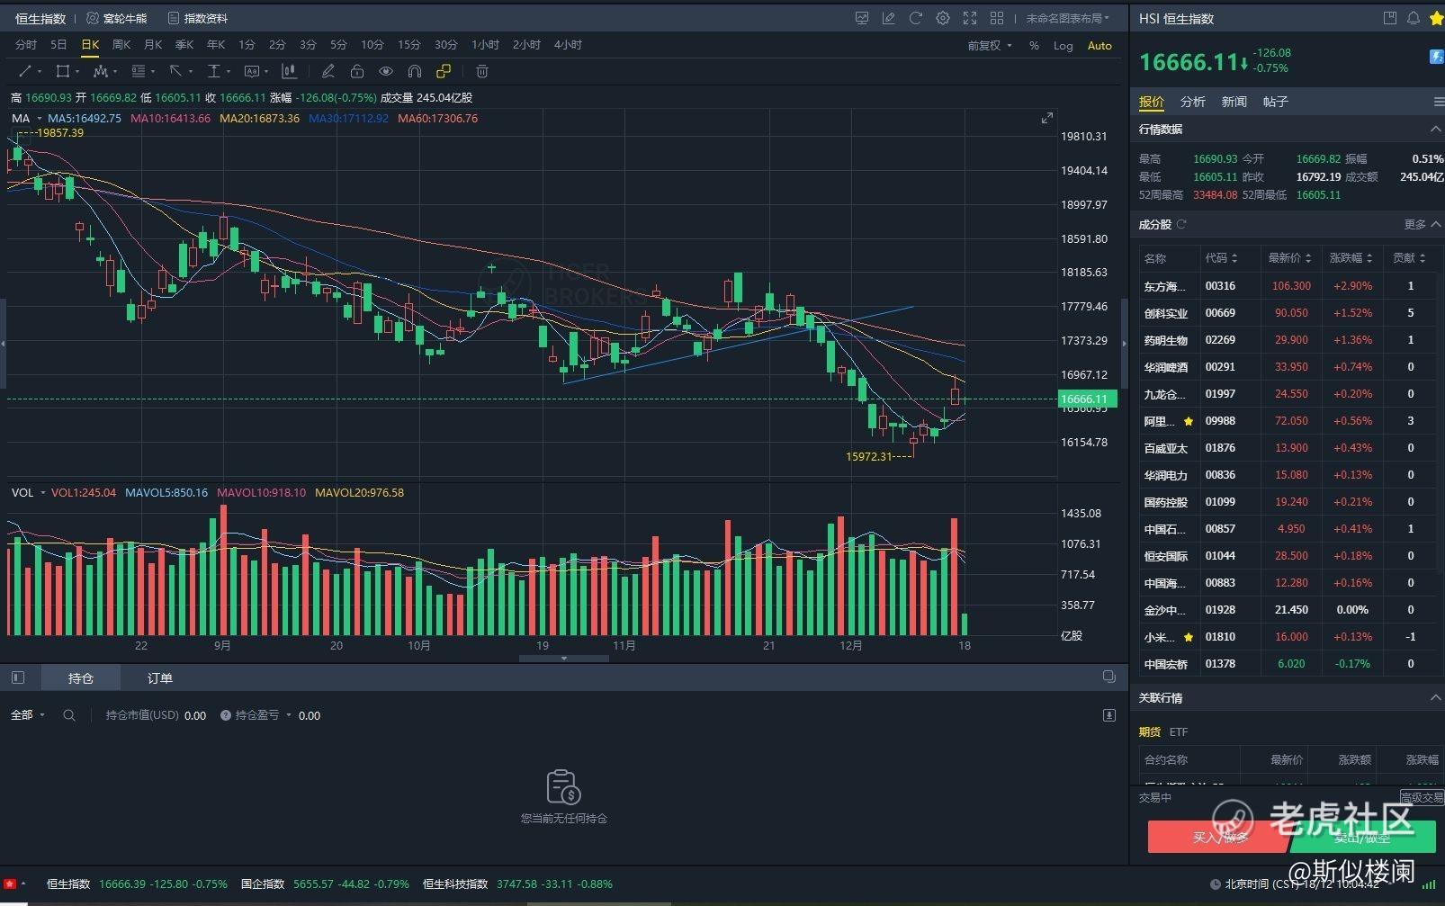Open the 持仓盈亏 dropdown arrow
This screenshot has height=906, width=1445.
(289, 715)
